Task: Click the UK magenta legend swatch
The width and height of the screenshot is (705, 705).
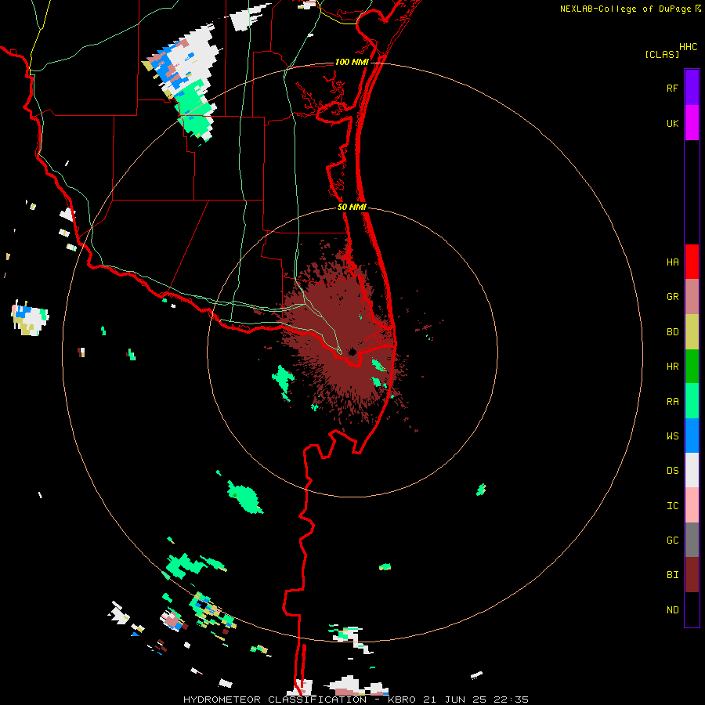Action: tap(692, 123)
